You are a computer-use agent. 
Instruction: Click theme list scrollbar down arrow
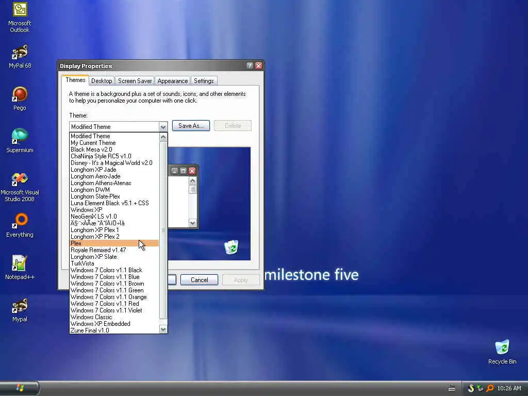pos(163,329)
